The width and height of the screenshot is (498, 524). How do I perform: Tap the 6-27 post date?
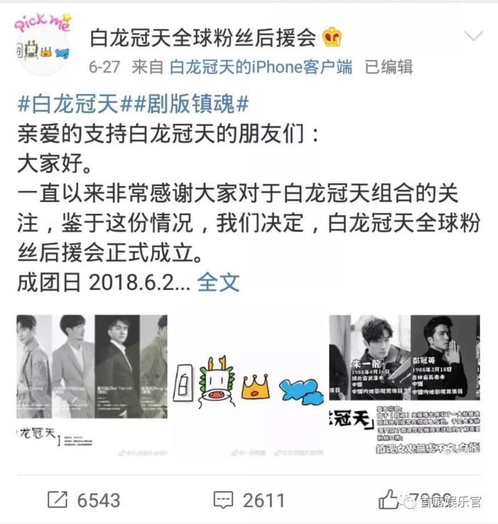pyautogui.click(x=104, y=67)
